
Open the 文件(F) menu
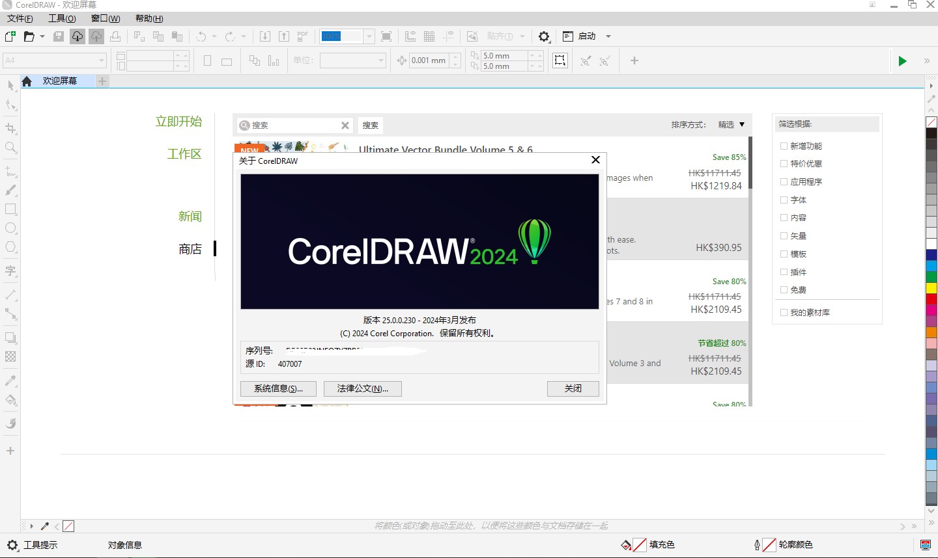20,18
